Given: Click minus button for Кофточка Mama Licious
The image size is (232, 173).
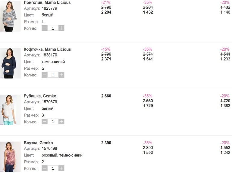Looking at the screenshot, I should tap(45, 75).
